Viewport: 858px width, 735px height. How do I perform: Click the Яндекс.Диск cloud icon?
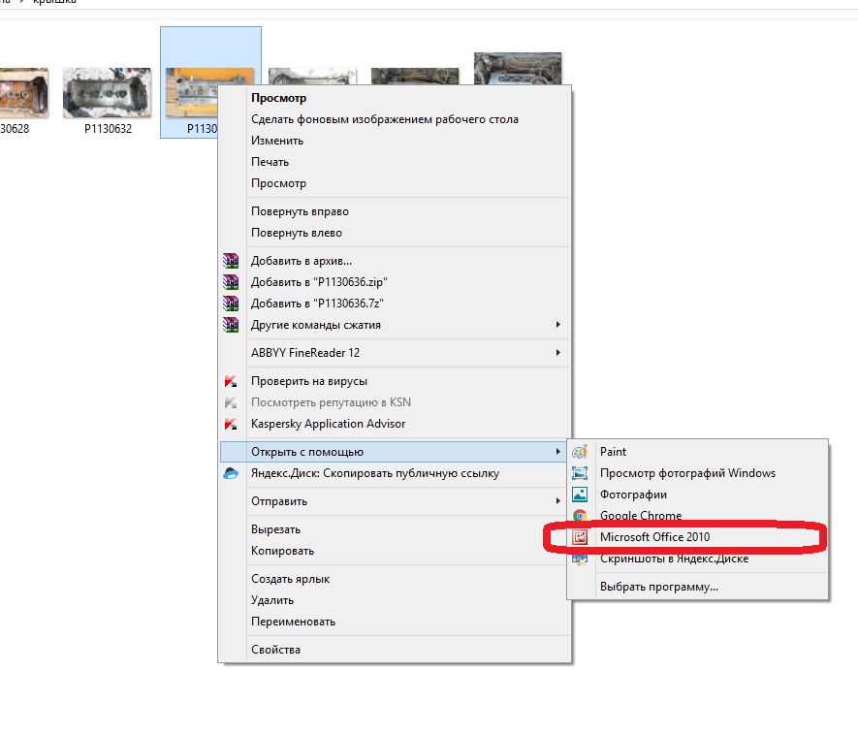click(231, 473)
